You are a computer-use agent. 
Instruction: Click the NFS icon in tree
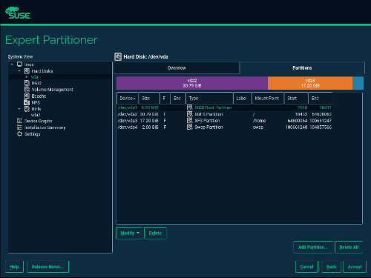pyautogui.click(x=27, y=102)
